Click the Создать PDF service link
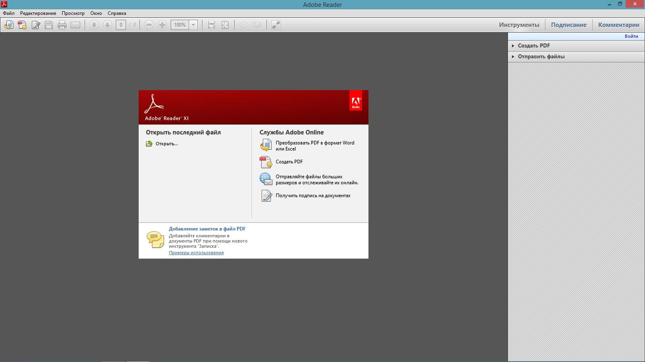645x362 pixels. point(289,162)
